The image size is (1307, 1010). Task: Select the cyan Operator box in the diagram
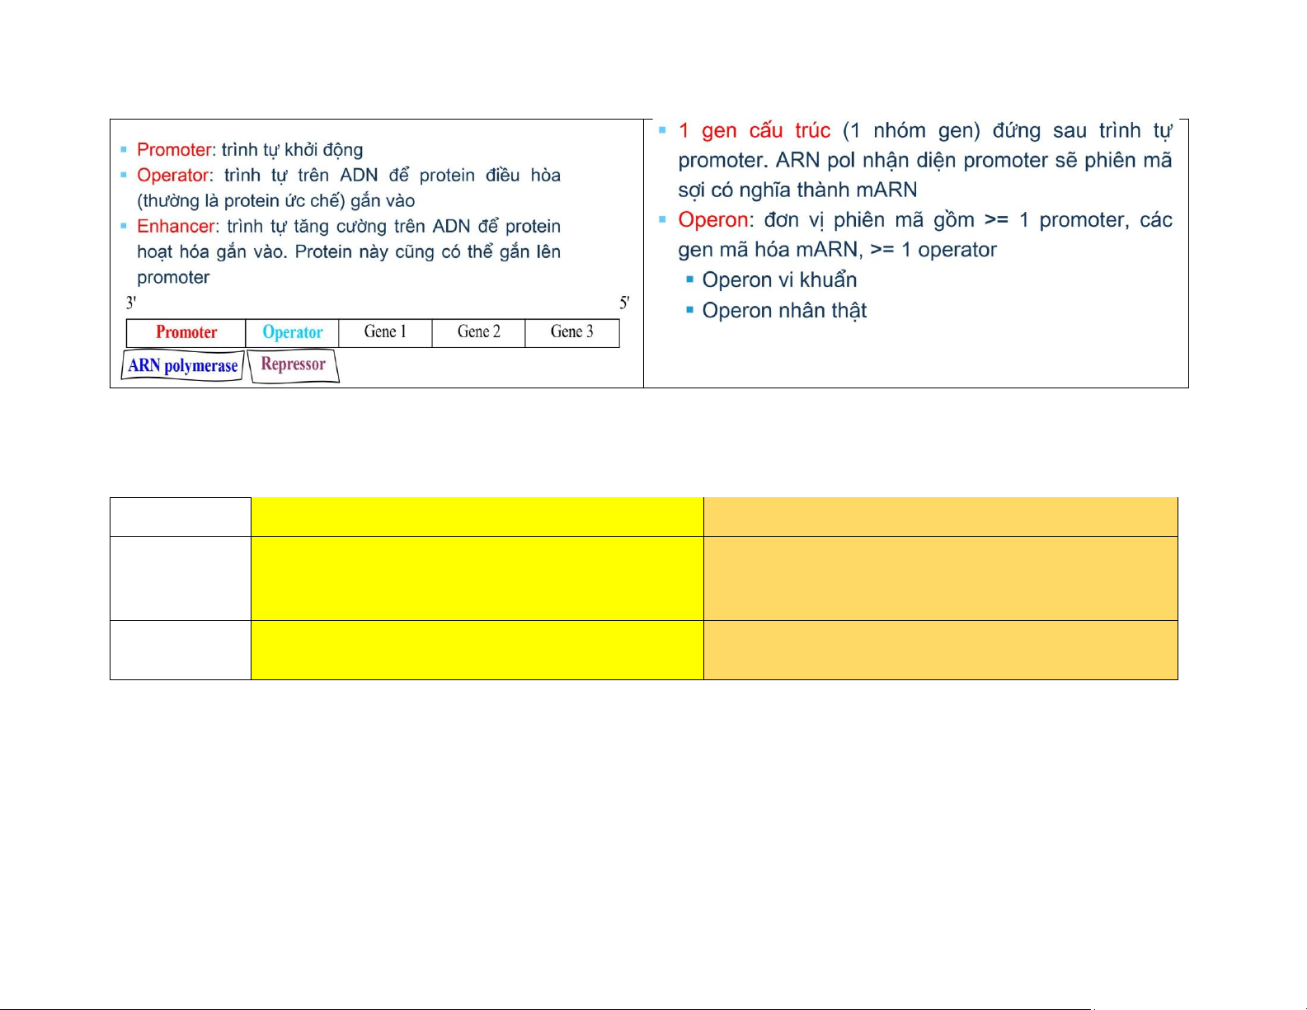293,332
